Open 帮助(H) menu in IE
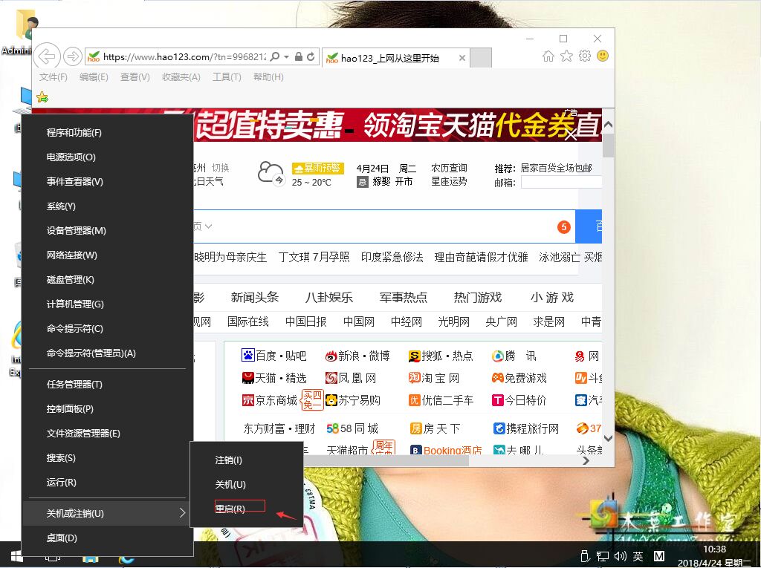The image size is (761, 568). coord(268,76)
